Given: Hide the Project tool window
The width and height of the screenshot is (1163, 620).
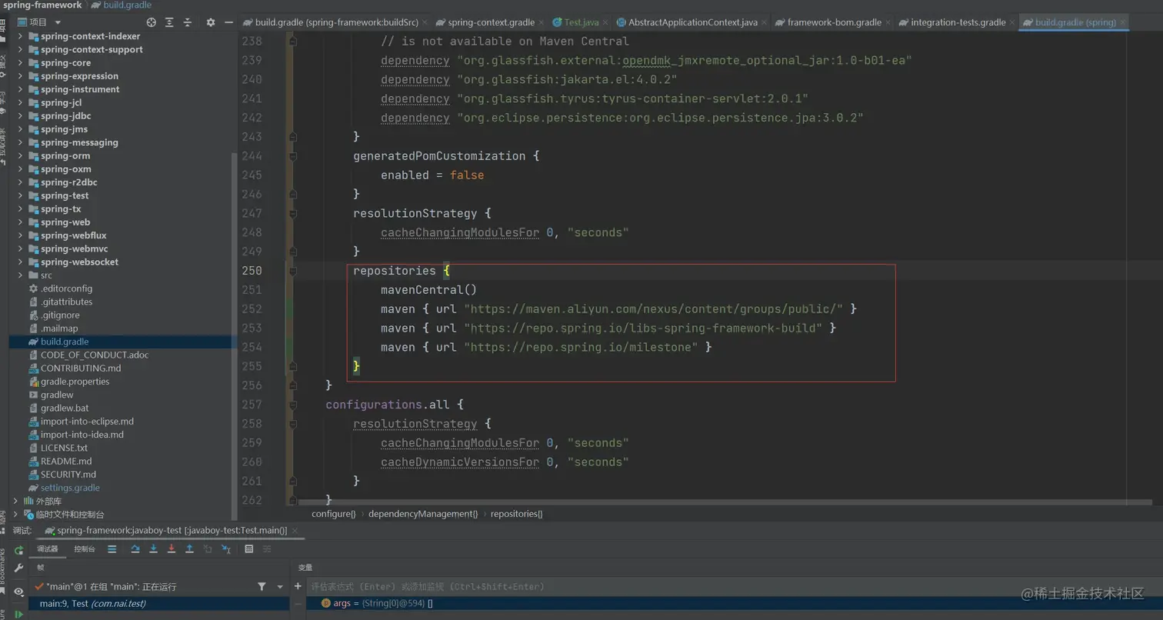Looking at the screenshot, I should (228, 22).
